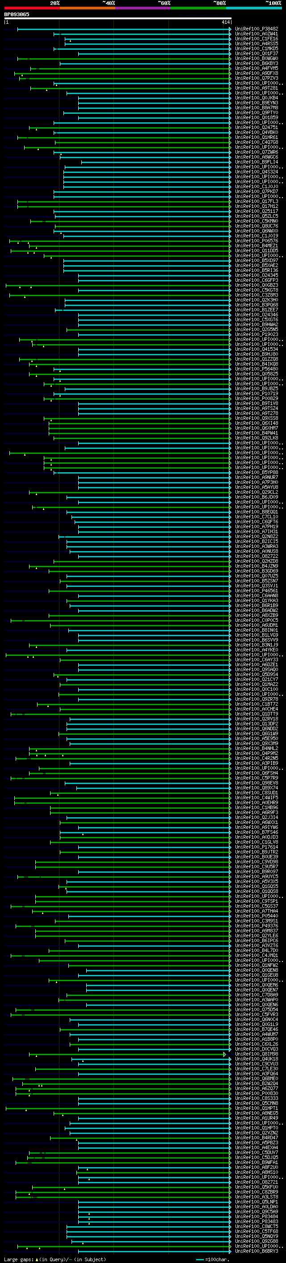Open the UniRef100_A4RSS5 hit label
Image resolution: width=286 pixels, height=1263 pixels.
[x=257, y=43]
